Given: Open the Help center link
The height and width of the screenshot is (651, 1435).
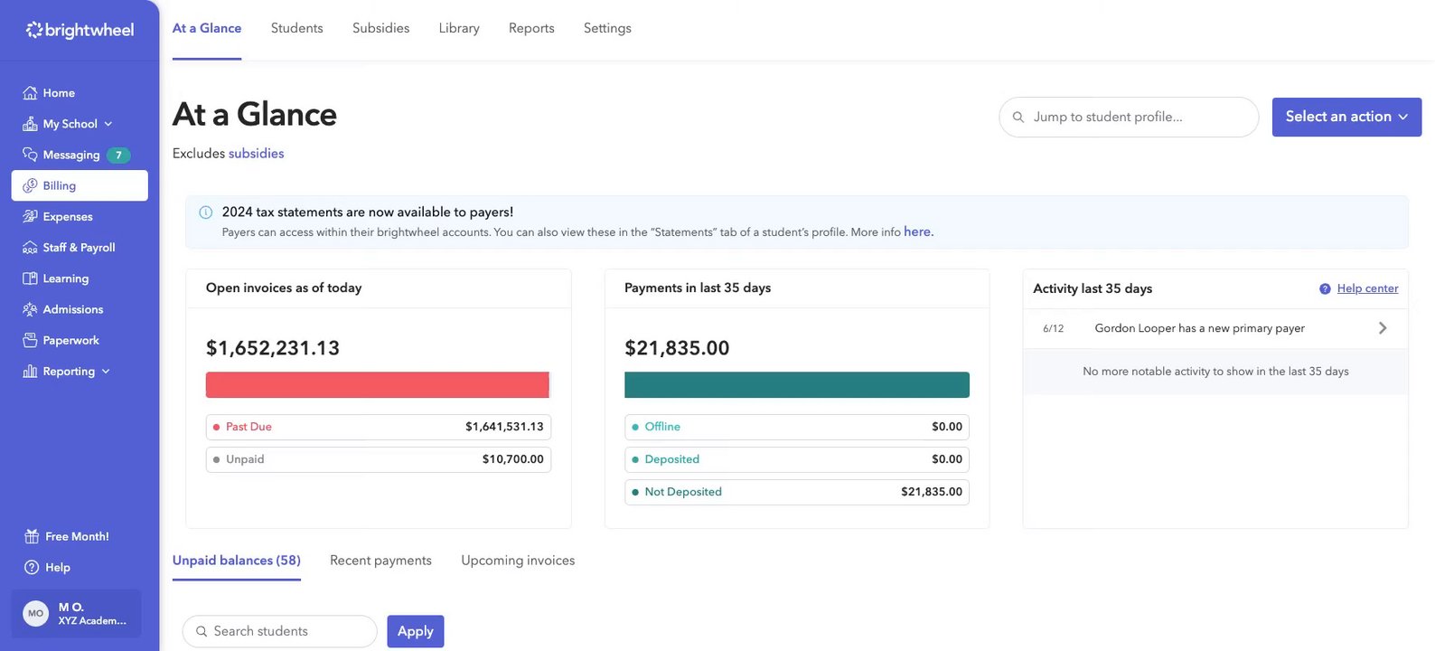Looking at the screenshot, I should tap(1367, 288).
